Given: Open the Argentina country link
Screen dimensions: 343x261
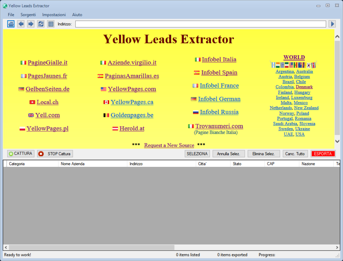Looking at the screenshot, I should tap(285, 71).
